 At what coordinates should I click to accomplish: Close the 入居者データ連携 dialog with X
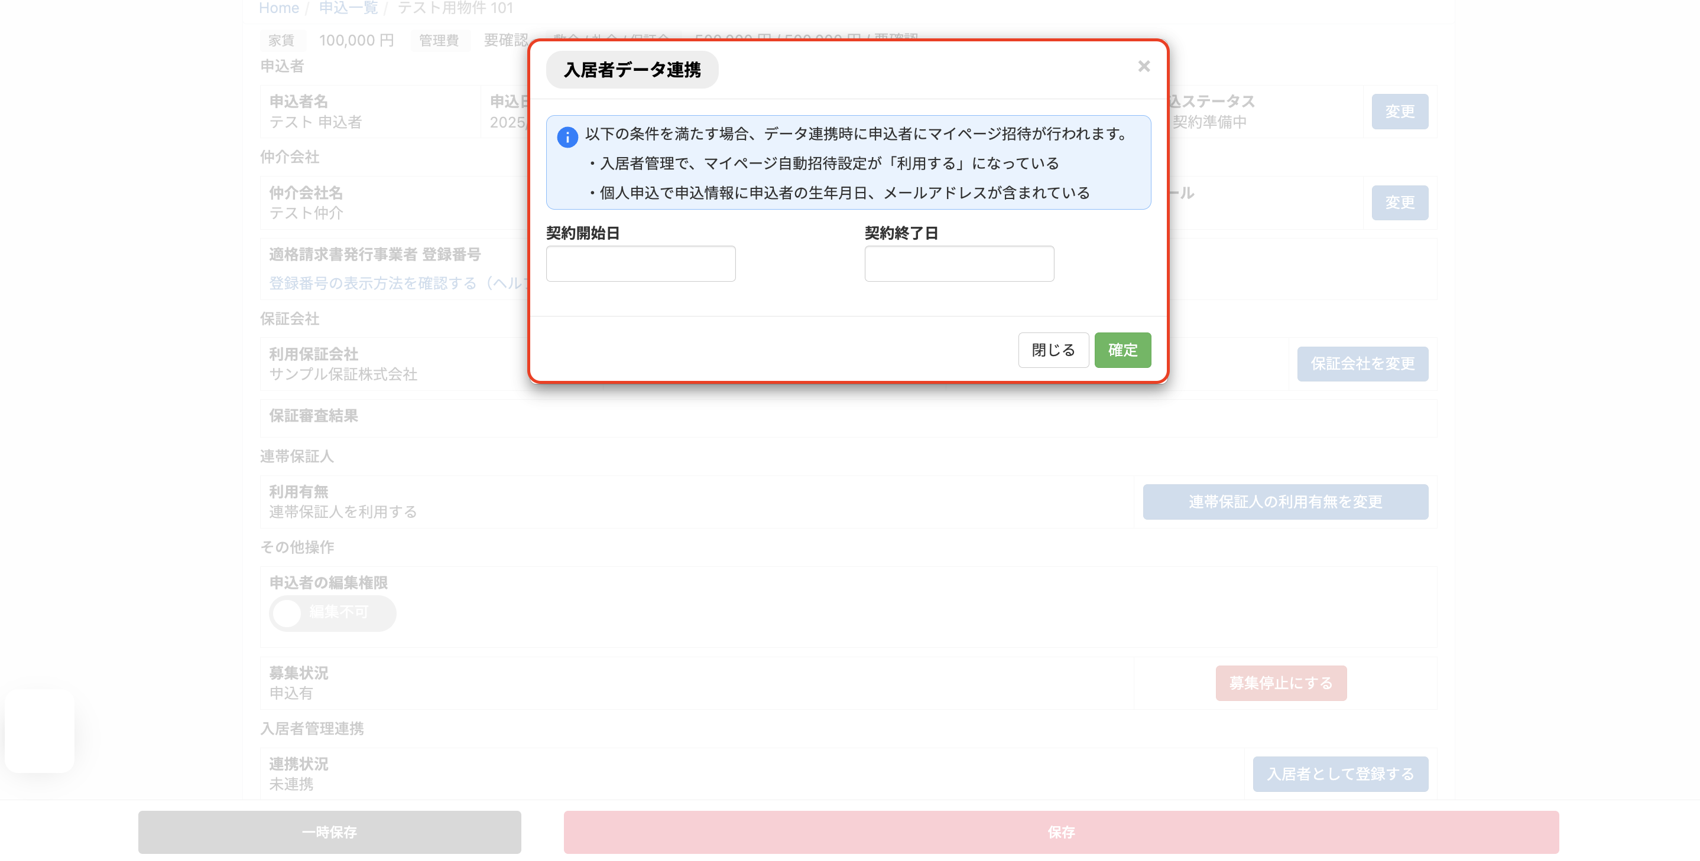pyautogui.click(x=1144, y=67)
